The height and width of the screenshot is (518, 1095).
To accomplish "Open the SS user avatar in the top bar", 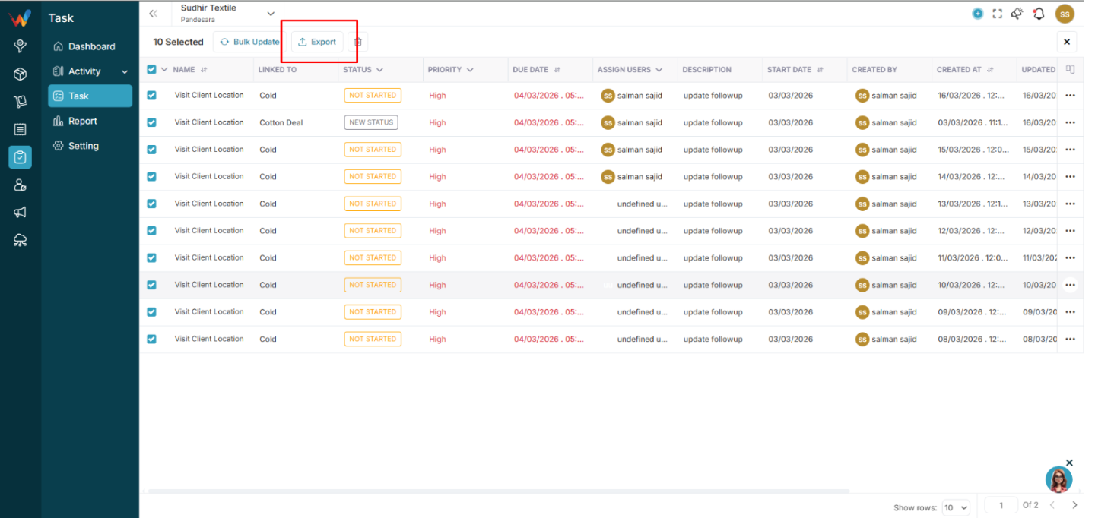I will coord(1065,14).
